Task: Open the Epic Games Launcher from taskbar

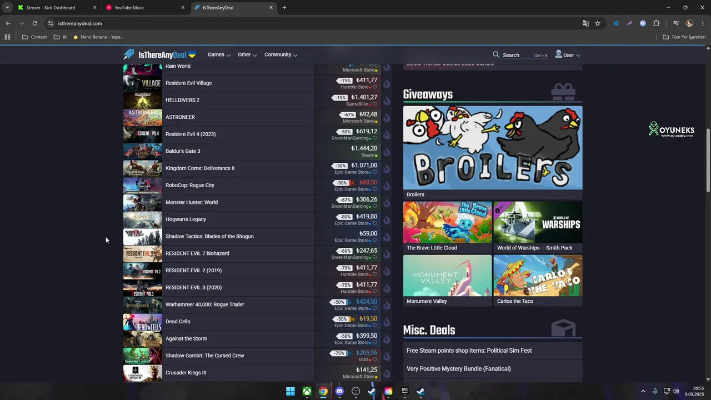Action: (404, 391)
